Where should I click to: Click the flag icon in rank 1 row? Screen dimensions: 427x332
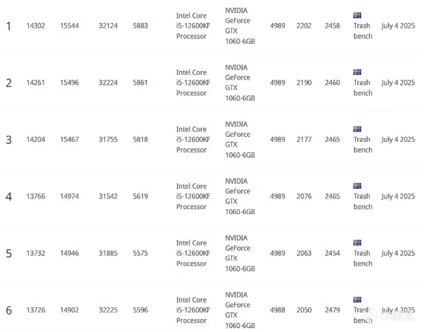pos(357,16)
